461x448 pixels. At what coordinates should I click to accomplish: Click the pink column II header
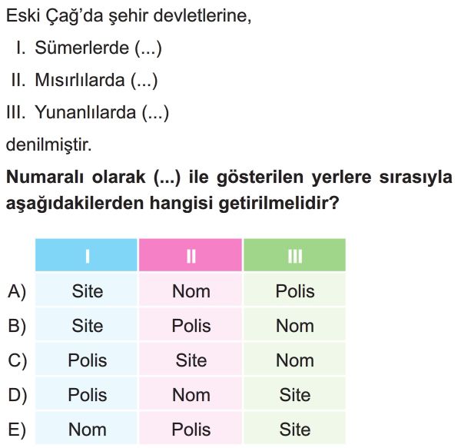click(x=191, y=255)
